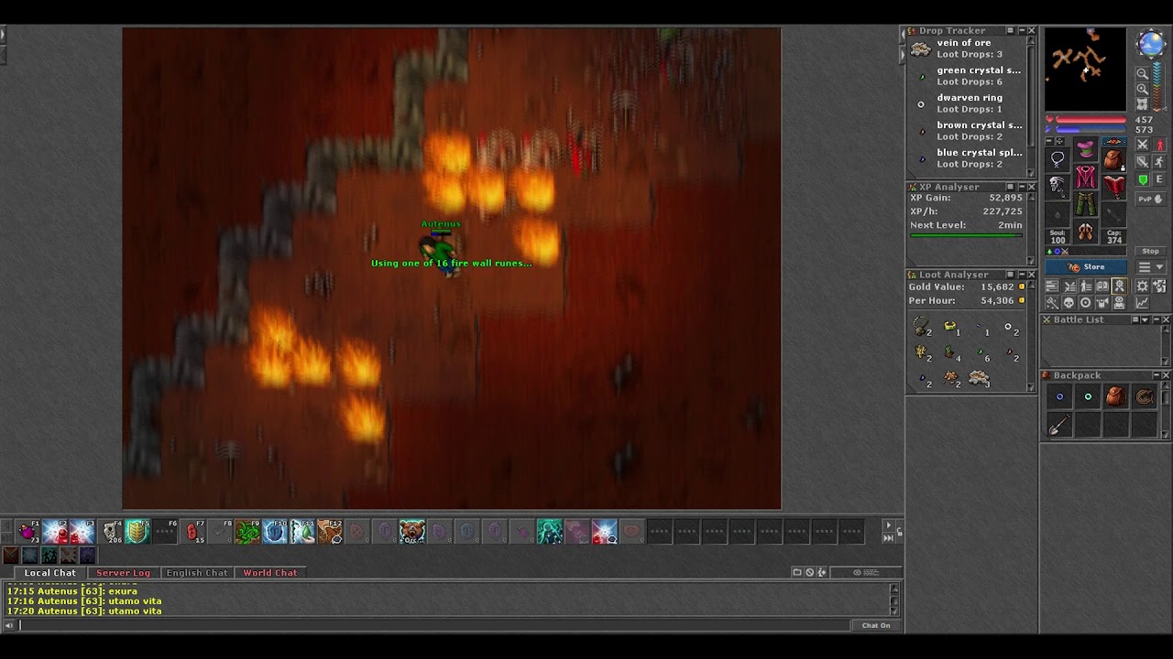This screenshot has height=659, width=1173.
Task: Collapse the Loot Analyser panel
Action: point(1021,275)
